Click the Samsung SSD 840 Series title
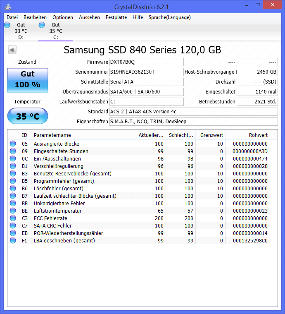This screenshot has width=285, height=314. tap(142, 50)
